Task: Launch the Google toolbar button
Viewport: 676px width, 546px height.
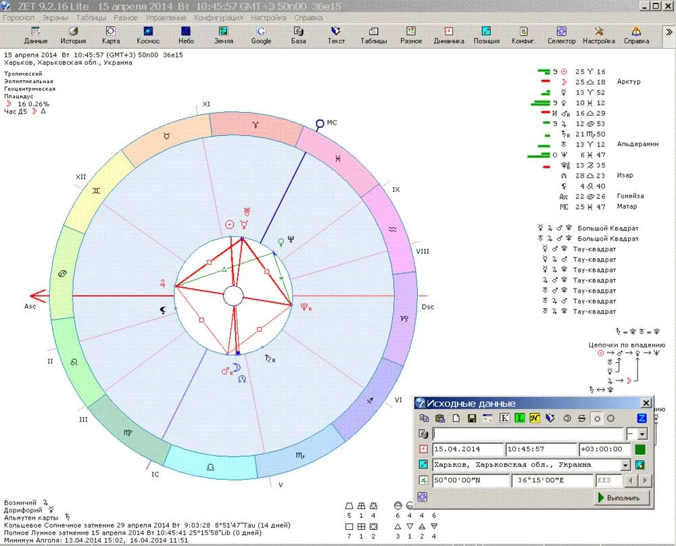Action: pos(261,35)
